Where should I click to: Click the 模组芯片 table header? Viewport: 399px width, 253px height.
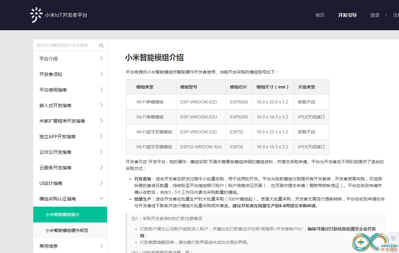239,87
